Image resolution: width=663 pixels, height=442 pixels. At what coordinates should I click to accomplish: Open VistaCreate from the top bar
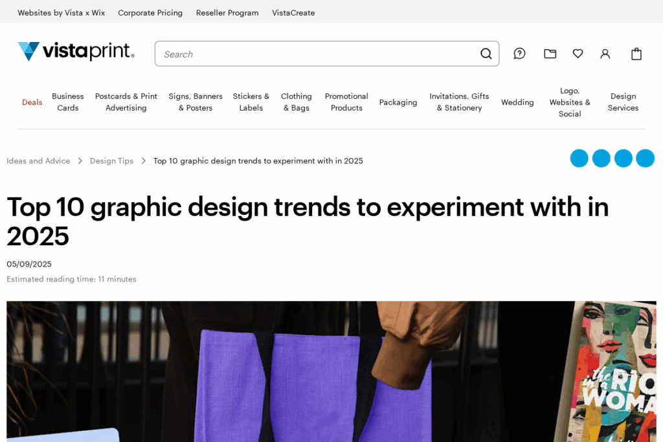293,12
